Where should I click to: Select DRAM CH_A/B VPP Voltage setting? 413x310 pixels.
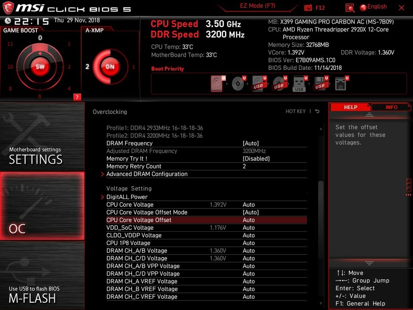pos(206,266)
